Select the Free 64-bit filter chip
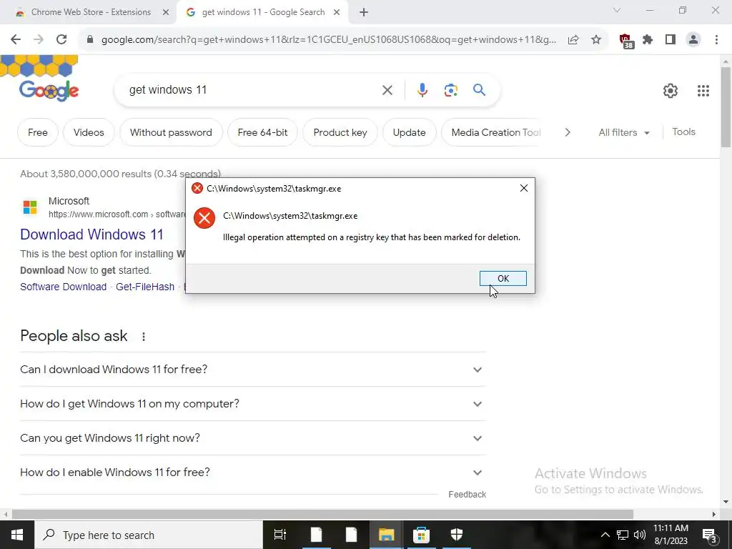The image size is (732, 549). [262, 132]
